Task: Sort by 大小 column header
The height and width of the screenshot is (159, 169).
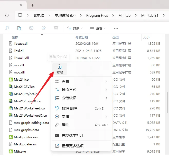Action: [x=146, y=37]
